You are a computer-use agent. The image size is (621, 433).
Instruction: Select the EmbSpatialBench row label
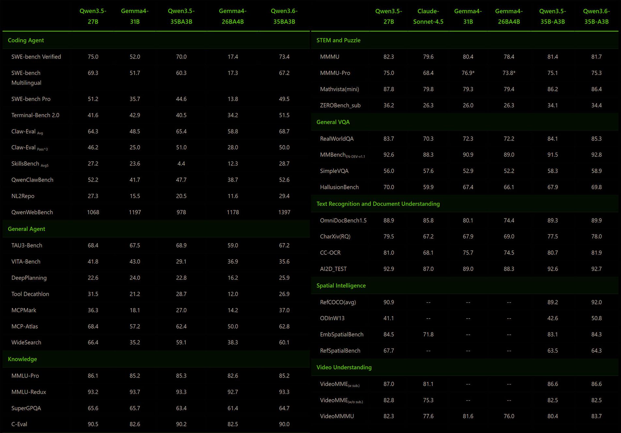click(x=341, y=335)
